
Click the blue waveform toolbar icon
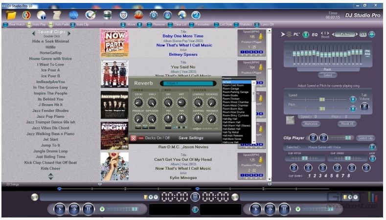73,15
